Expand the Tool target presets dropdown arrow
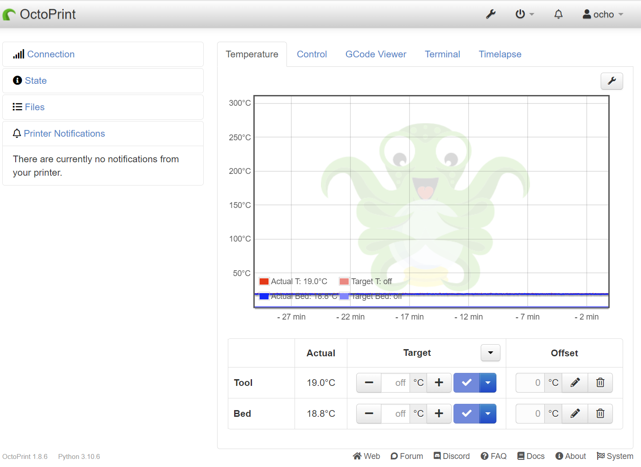Screen dimensions: 641x467 487,382
